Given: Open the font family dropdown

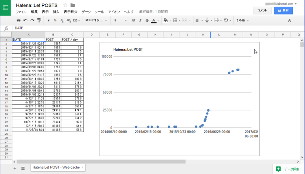Looking at the screenshot, I should [x=96, y=21].
